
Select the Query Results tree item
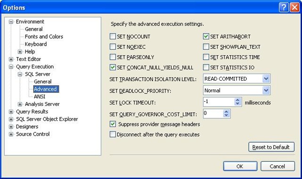pos(32,112)
